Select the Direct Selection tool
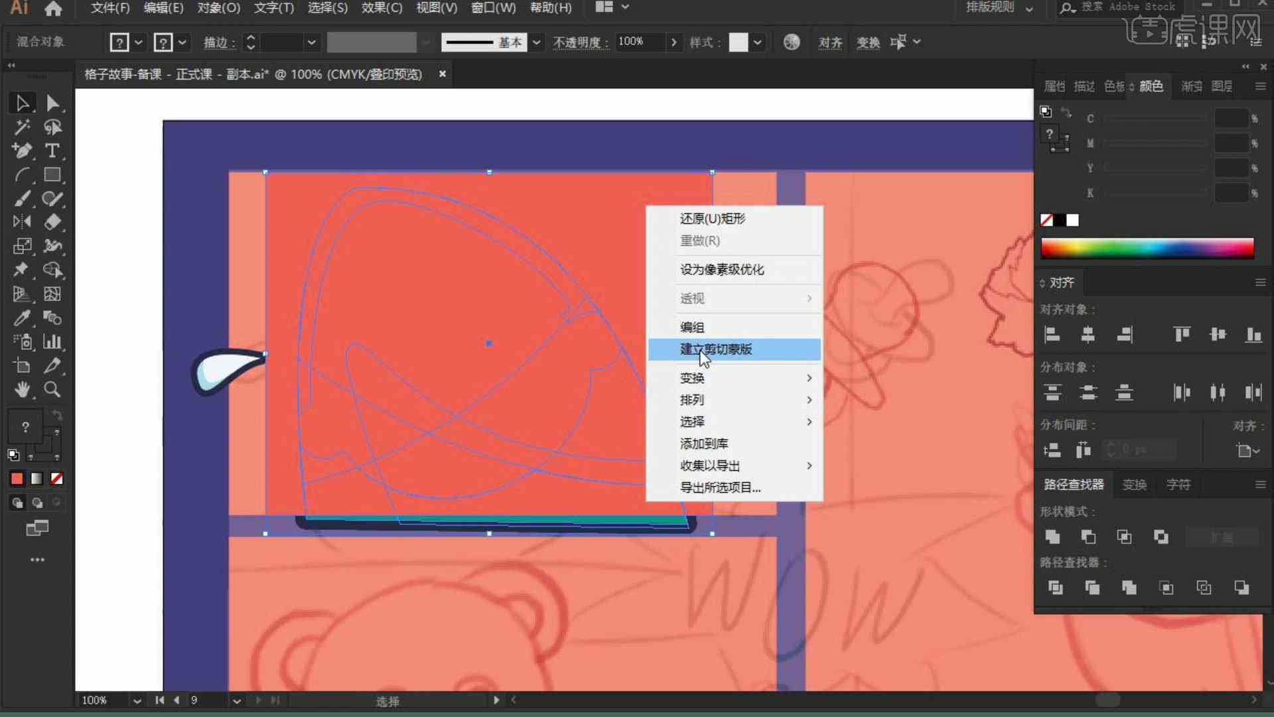Image resolution: width=1274 pixels, height=717 pixels. (x=52, y=103)
